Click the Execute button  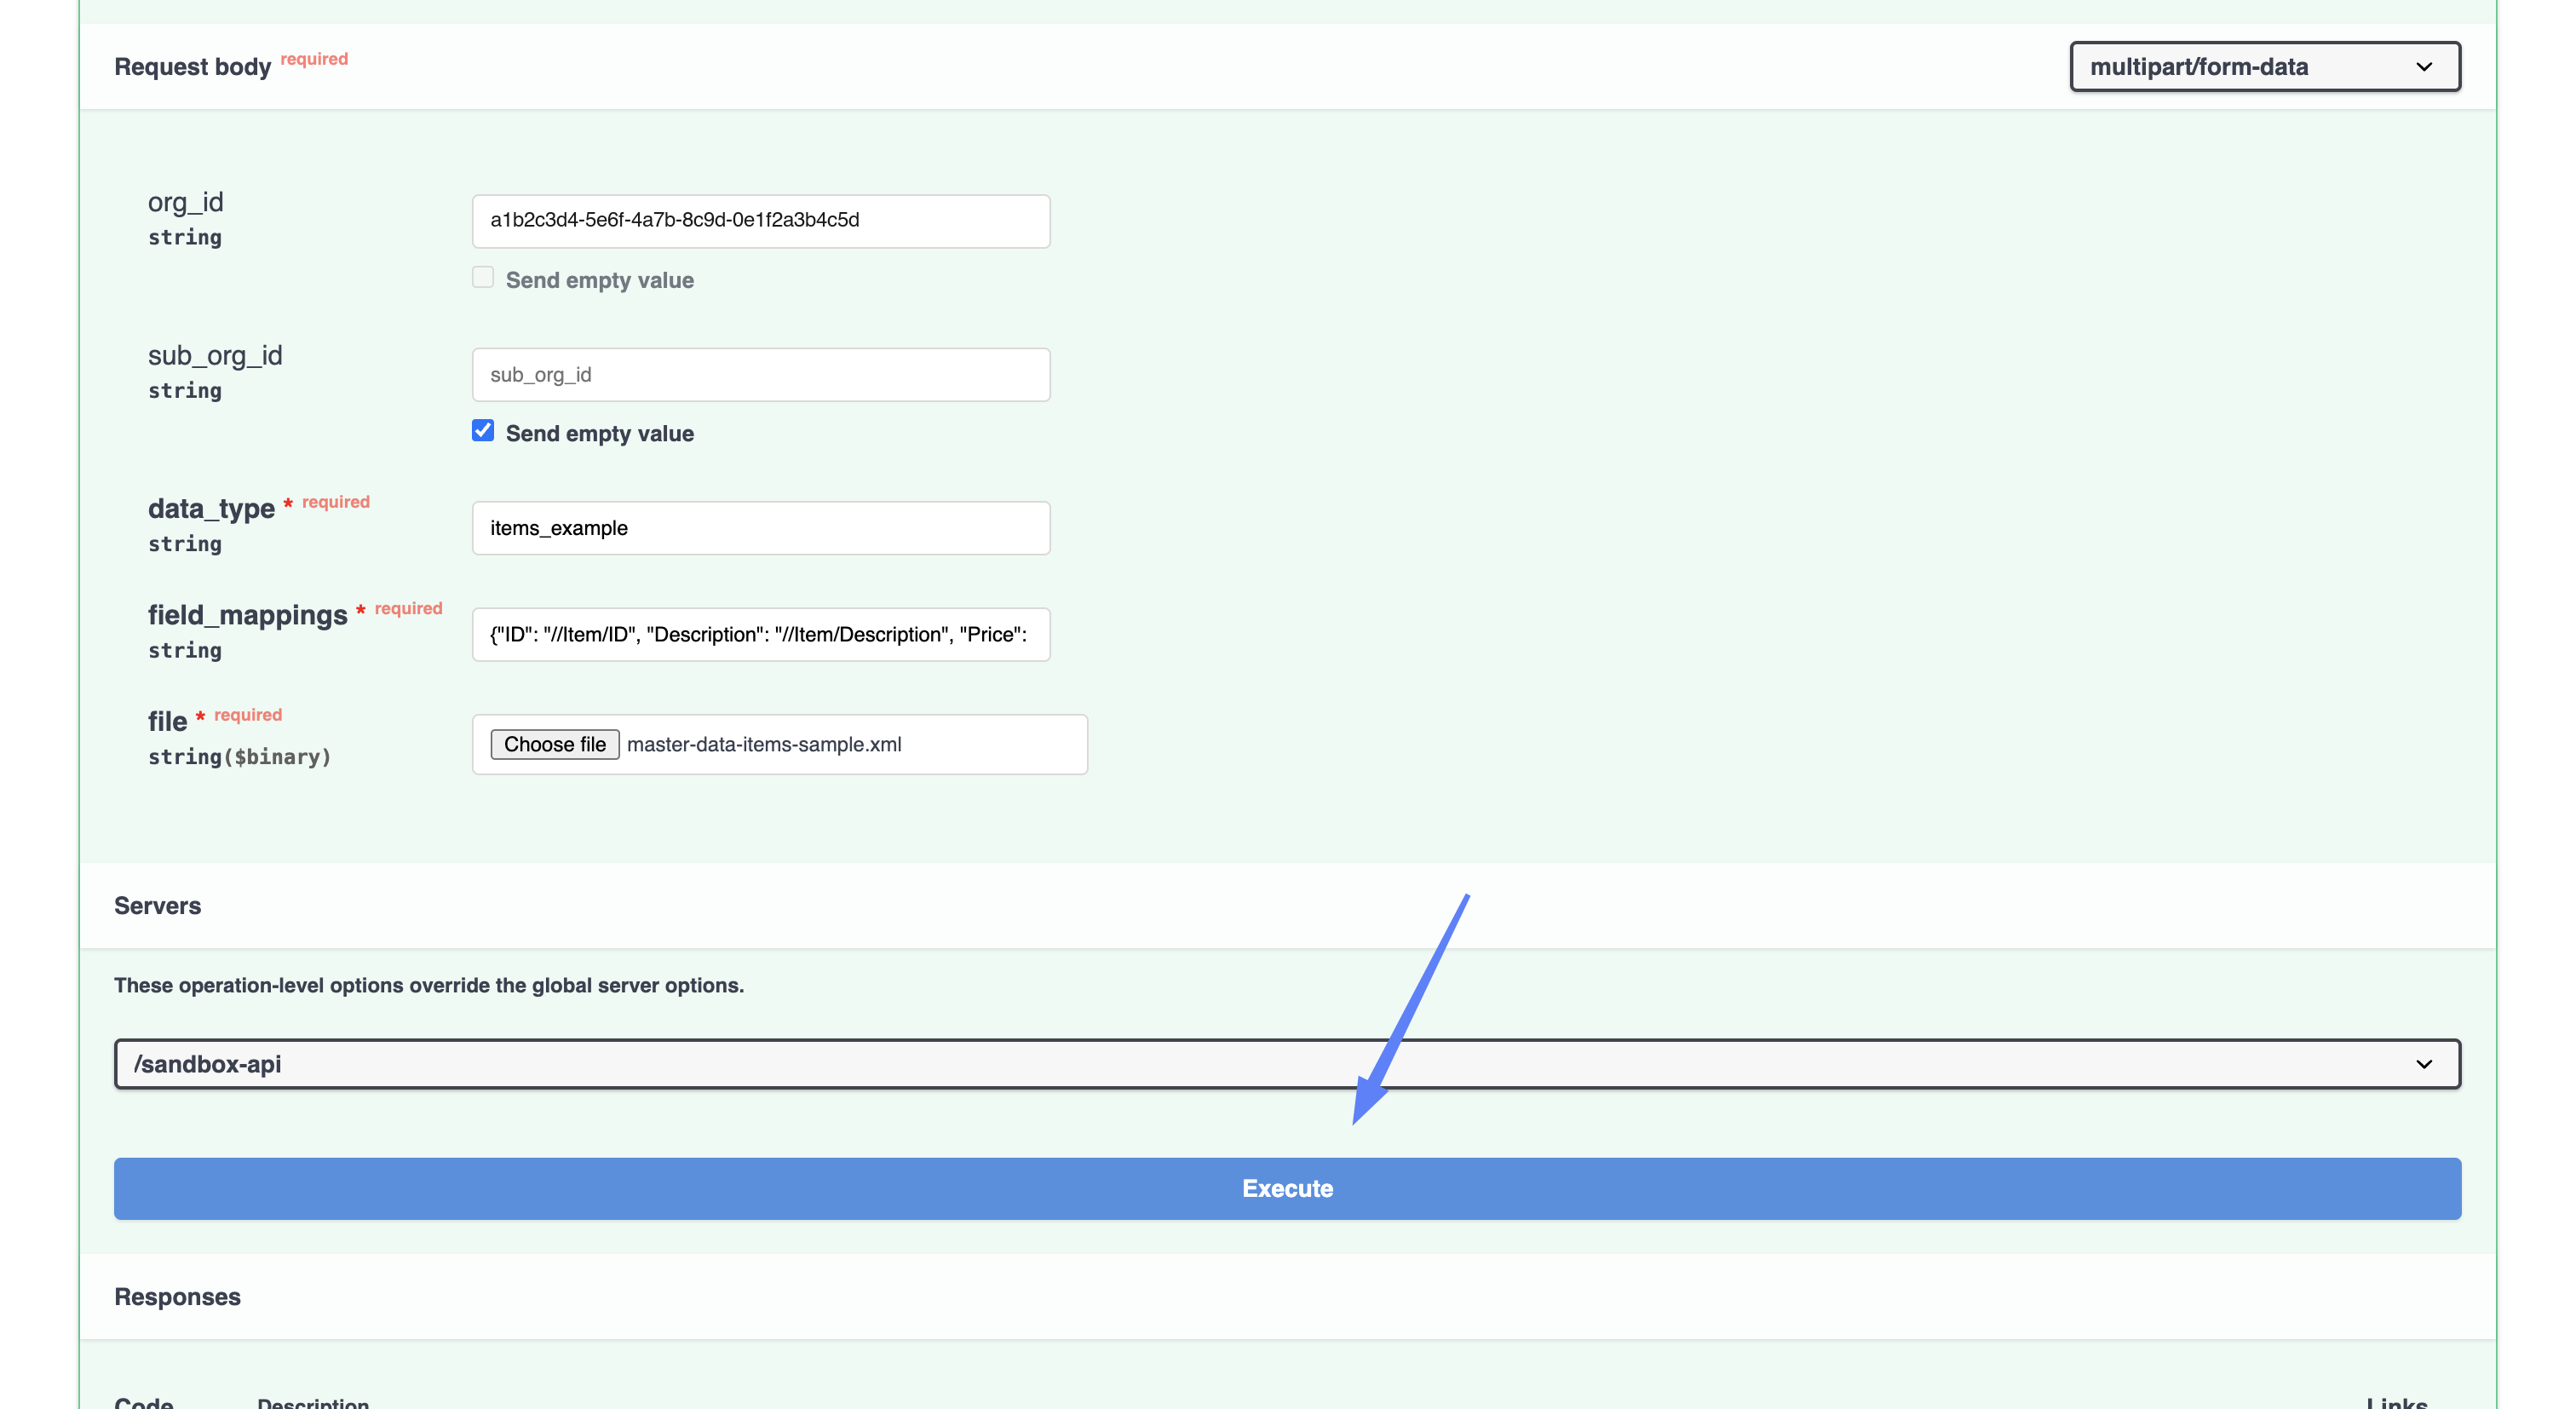(x=1287, y=1188)
